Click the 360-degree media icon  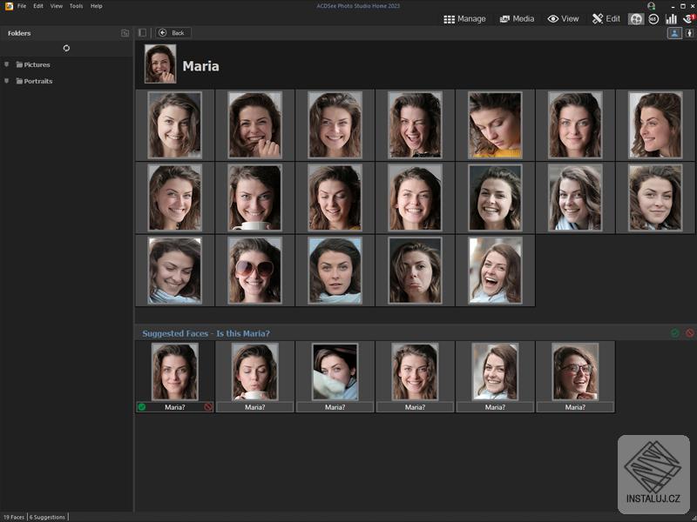[x=653, y=18]
